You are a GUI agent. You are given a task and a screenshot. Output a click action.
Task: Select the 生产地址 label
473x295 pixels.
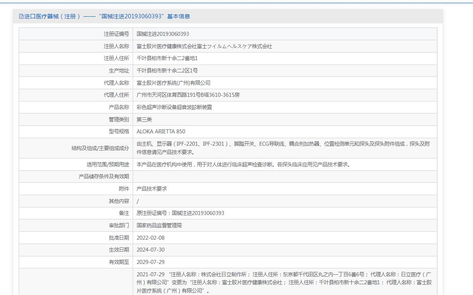[119, 70]
